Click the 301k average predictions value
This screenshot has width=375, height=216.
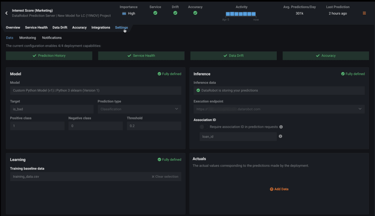pos(300,14)
